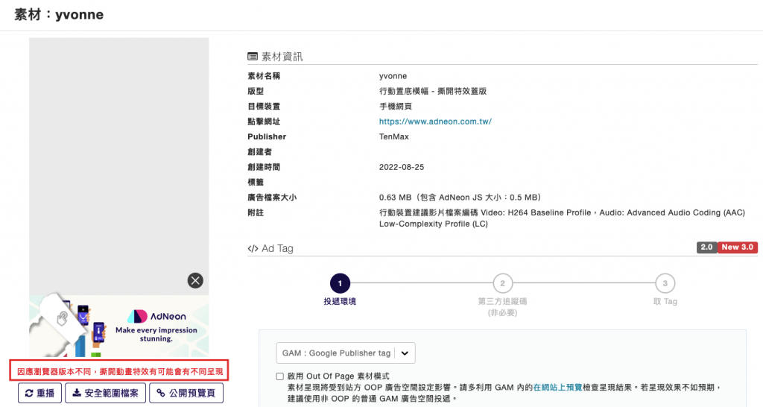763x407 pixels.
Task: Go to step 3 取 Tag
Action: pyautogui.click(x=665, y=283)
